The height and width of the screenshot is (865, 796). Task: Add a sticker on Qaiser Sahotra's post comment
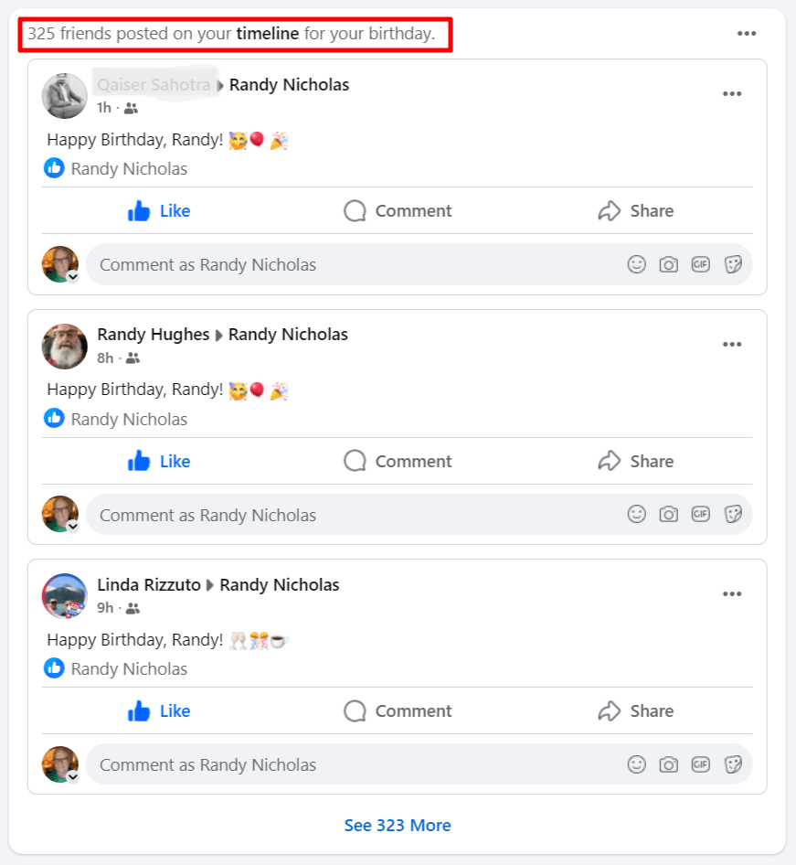pos(733,265)
